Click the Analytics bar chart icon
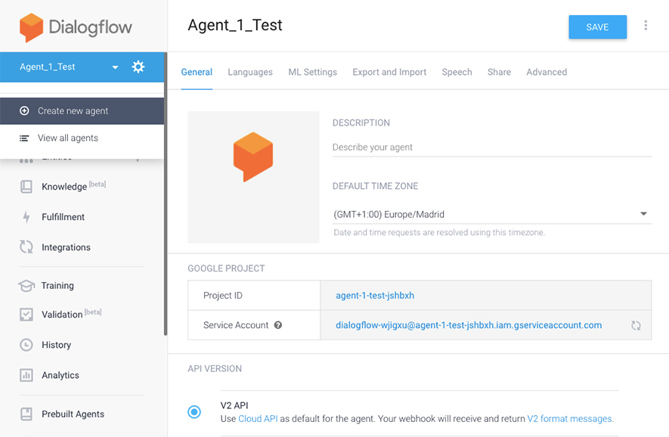The width and height of the screenshot is (669, 437). (x=26, y=375)
